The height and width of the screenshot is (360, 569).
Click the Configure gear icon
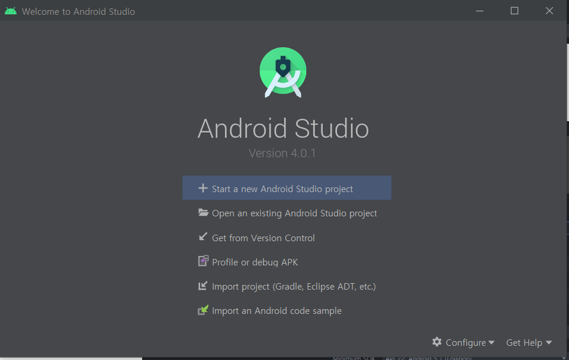tap(437, 342)
